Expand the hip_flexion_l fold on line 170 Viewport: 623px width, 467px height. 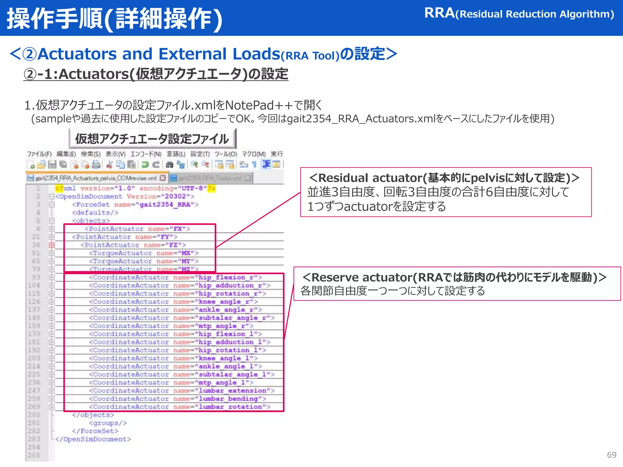(x=52, y=334)
